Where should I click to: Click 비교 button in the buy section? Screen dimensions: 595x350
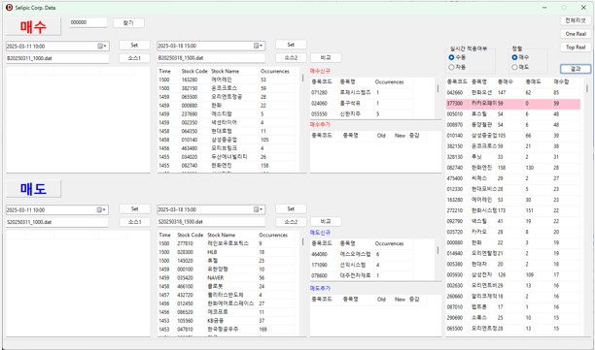click(x=326, y=57)
